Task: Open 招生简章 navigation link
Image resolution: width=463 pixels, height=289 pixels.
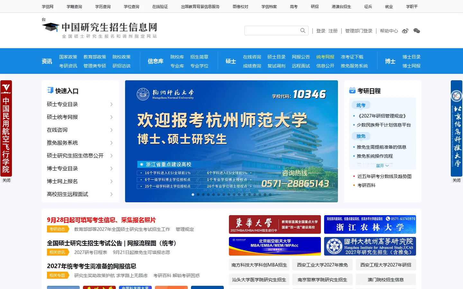Action: (x=199, y=57)
